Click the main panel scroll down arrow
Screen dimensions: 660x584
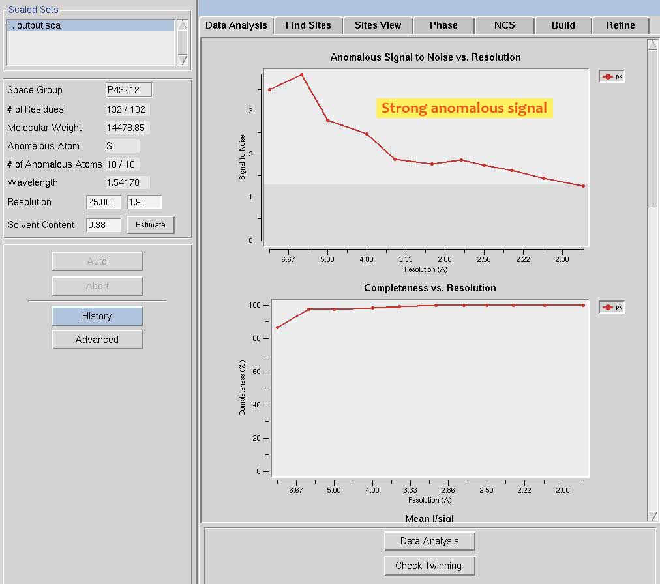pyautogui.click(x=653, y=516)
